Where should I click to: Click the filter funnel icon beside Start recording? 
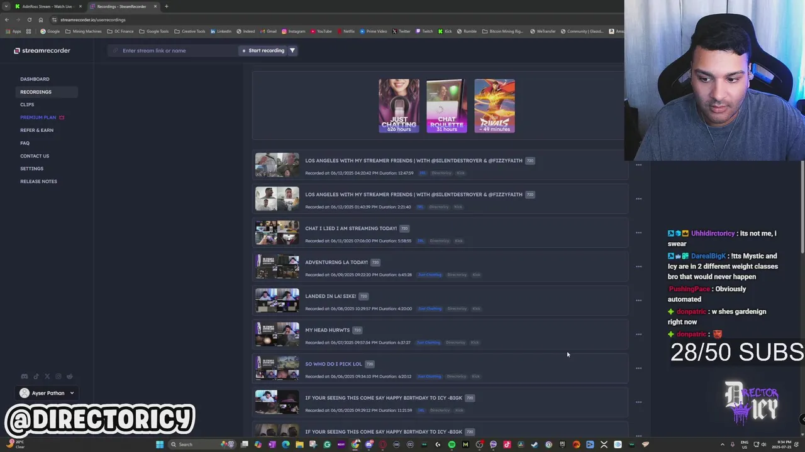pos(292,50)
